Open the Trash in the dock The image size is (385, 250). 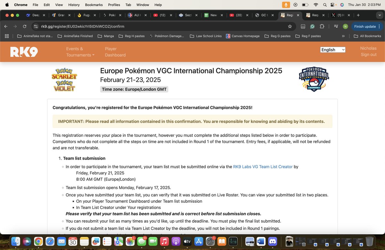click(370, 241)
